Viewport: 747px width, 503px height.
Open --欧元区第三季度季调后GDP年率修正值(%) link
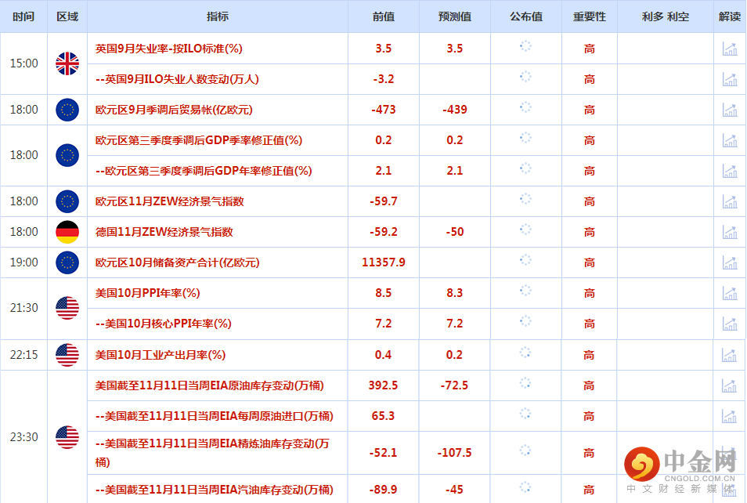[x=204, y=171]
